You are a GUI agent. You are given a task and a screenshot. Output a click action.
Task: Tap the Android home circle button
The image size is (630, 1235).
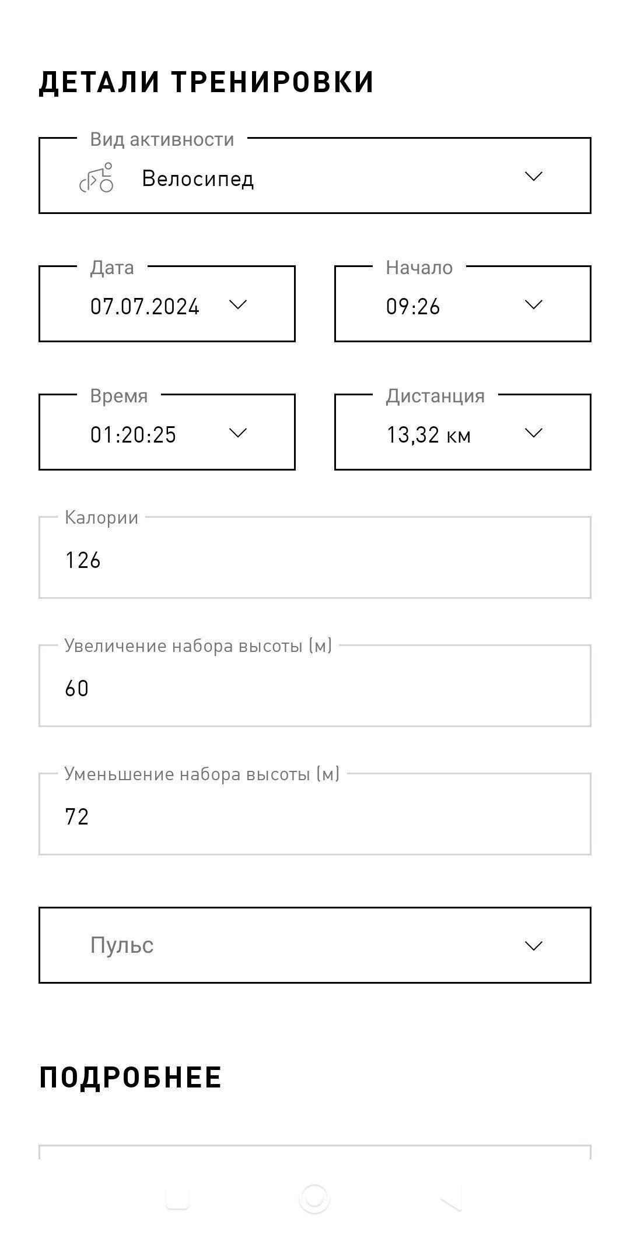pos(314,1198)
